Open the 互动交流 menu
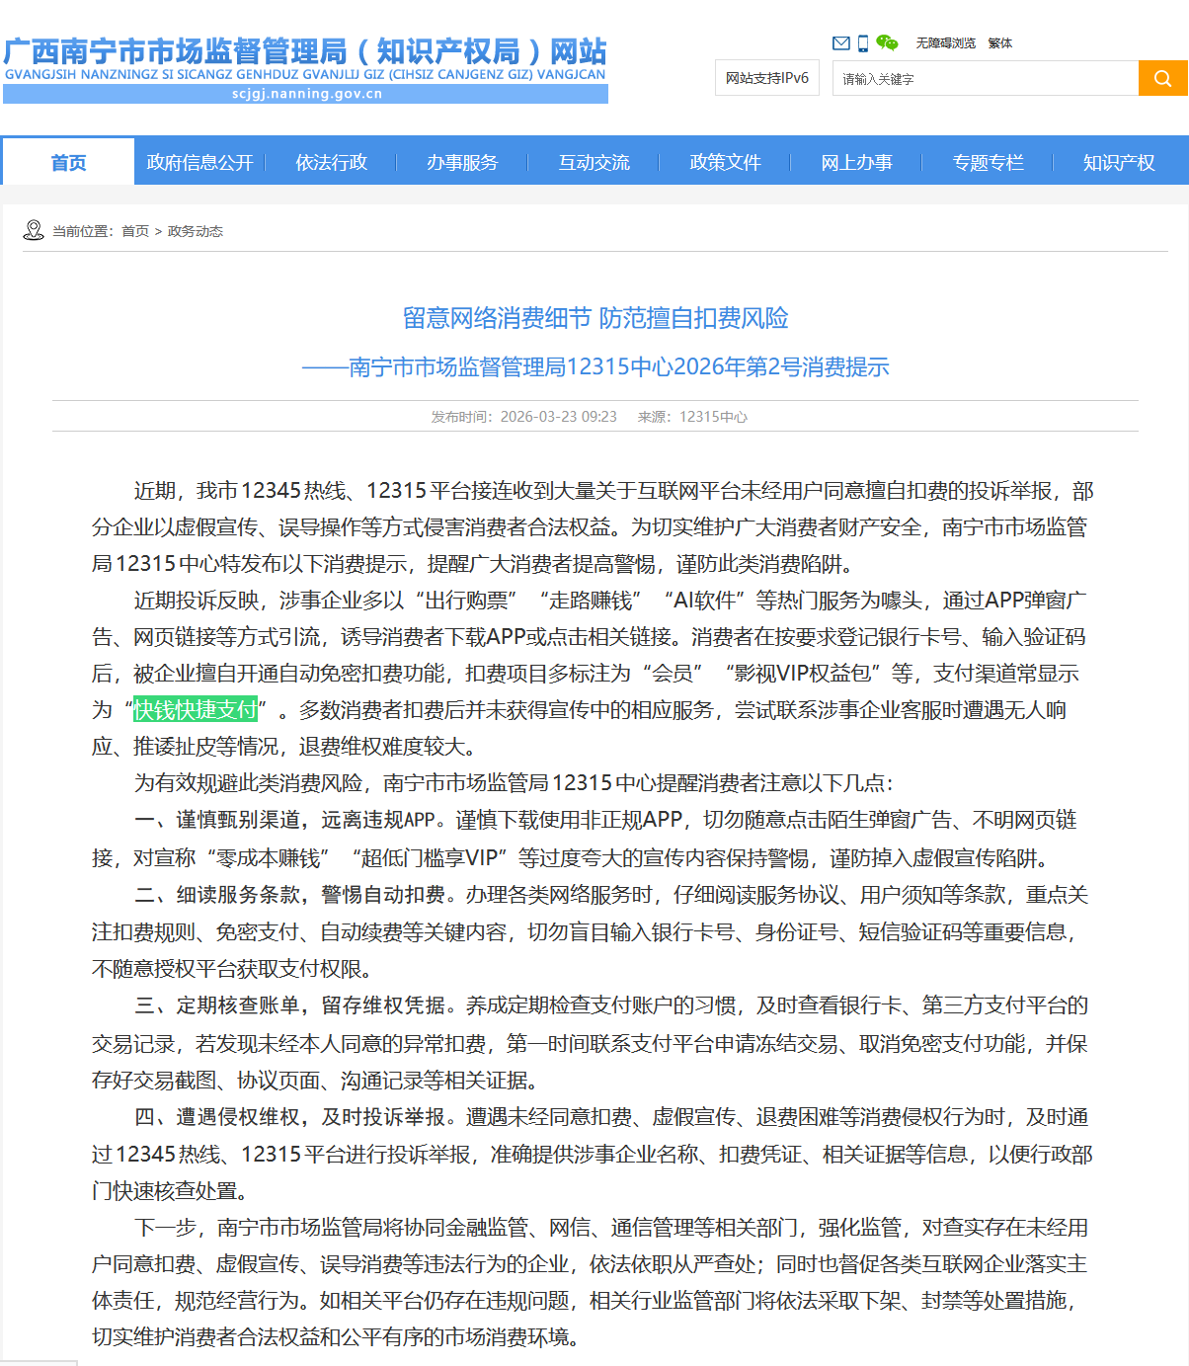The height and width of the screenshot is (1366, 1189). coord(594,162)
